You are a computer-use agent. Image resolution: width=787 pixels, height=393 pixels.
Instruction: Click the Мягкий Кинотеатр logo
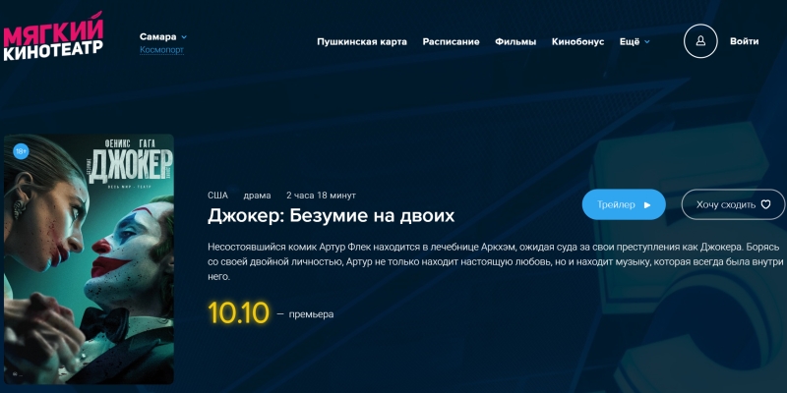pos(53,37)
